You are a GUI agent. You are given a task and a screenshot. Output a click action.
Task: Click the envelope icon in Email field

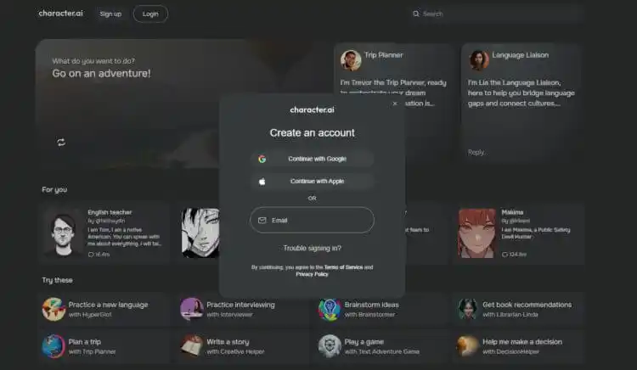pos(262,220)
